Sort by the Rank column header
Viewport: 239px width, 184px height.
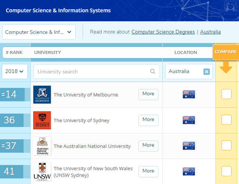coord(14,53)
